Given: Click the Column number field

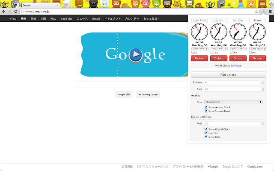Looking at the screenshot, I should (x=234, y=83).
